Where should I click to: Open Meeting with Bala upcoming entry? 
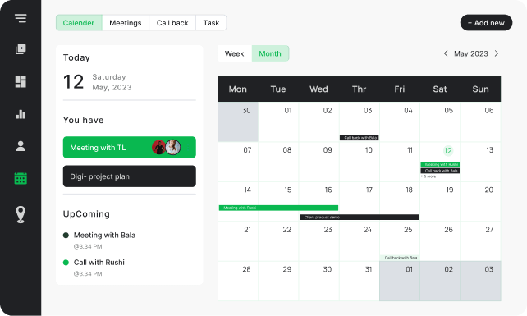(x=104, y=235)
